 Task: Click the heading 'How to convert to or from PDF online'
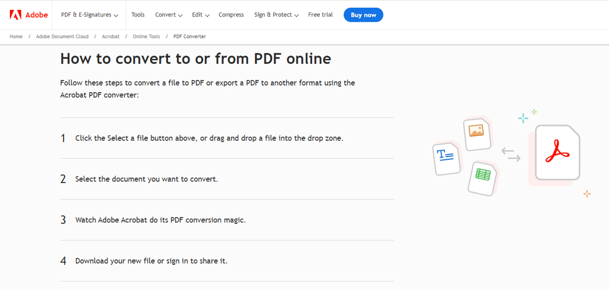(196, 59)
